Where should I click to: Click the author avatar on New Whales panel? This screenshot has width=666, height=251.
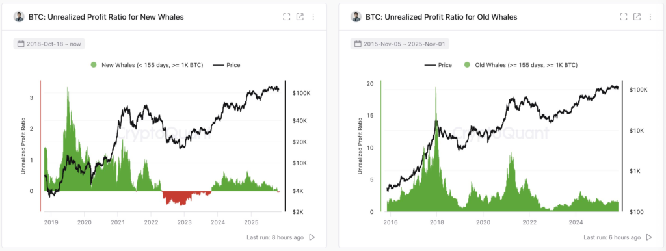[19, 17]
